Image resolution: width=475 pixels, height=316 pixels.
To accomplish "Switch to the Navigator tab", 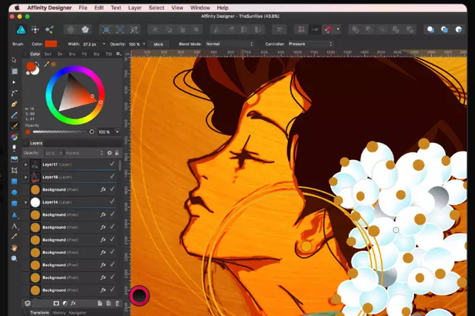I will pyautogui.click(x=78, y=312).
